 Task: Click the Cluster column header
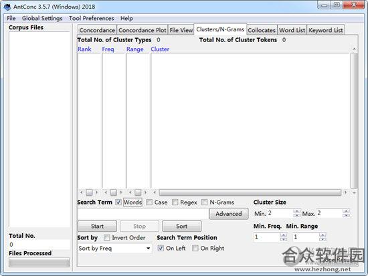[160, 49]
